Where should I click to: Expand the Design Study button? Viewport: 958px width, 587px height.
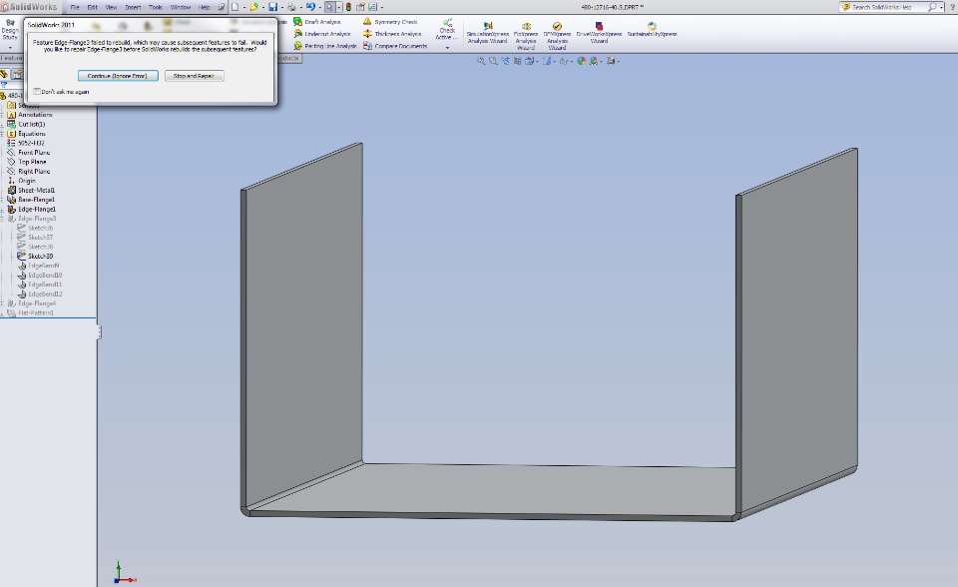[x=10, y=47]
